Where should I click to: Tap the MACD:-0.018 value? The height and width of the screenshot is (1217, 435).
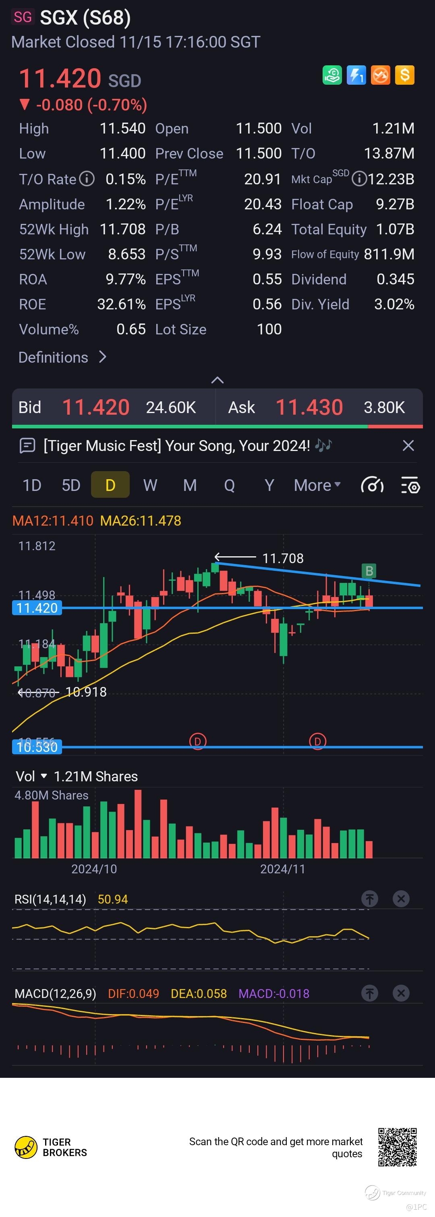[274, 994]
